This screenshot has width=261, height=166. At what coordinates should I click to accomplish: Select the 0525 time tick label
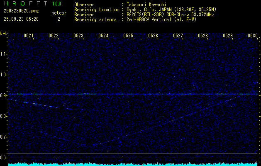(128, 36)
